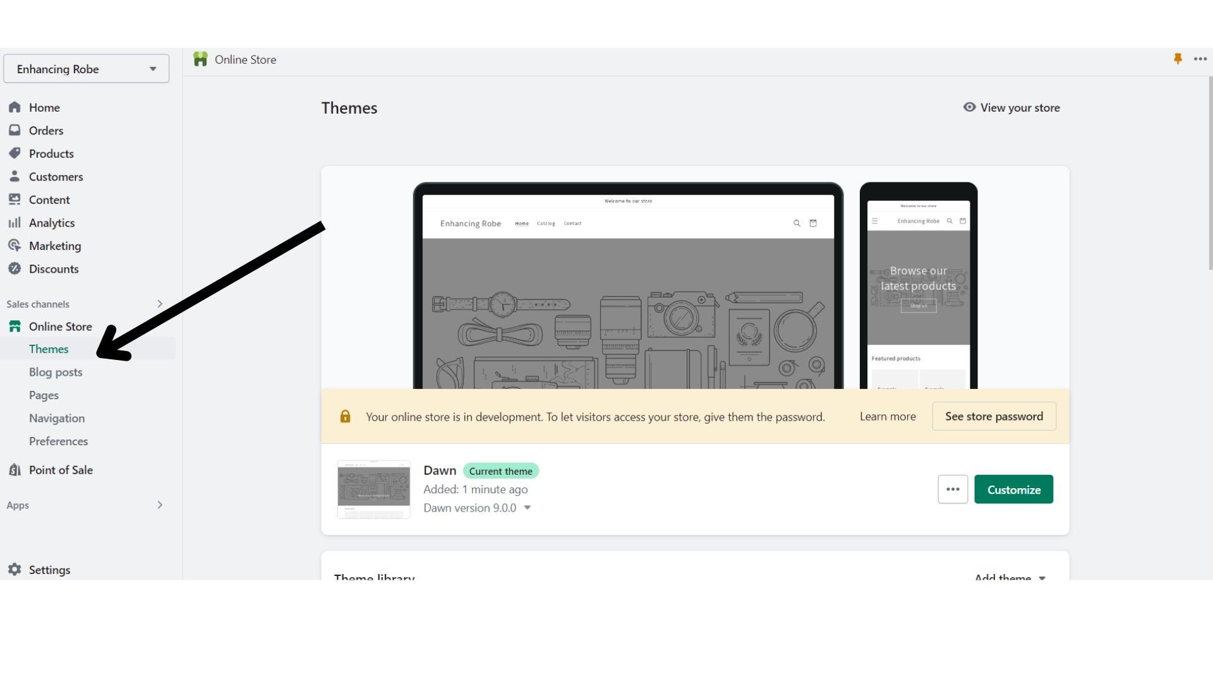Open Settings at the sidebar bottom
This screenshot has width=1213, height=682.
(x=49, y=570)
